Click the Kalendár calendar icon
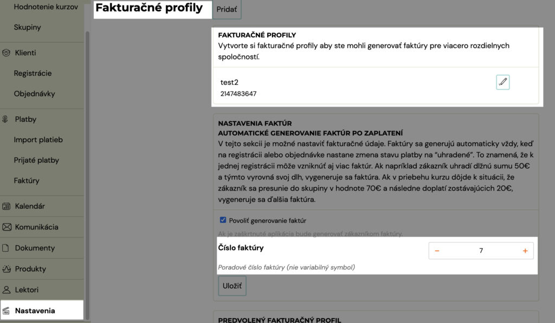This screenshot has width=555, height=323. click(x=6, y=206)
